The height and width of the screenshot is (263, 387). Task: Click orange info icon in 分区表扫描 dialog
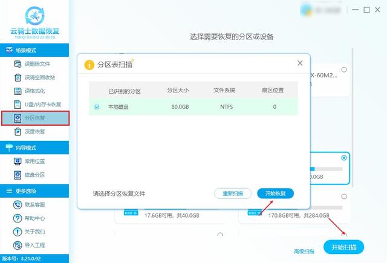pos(89,65)
